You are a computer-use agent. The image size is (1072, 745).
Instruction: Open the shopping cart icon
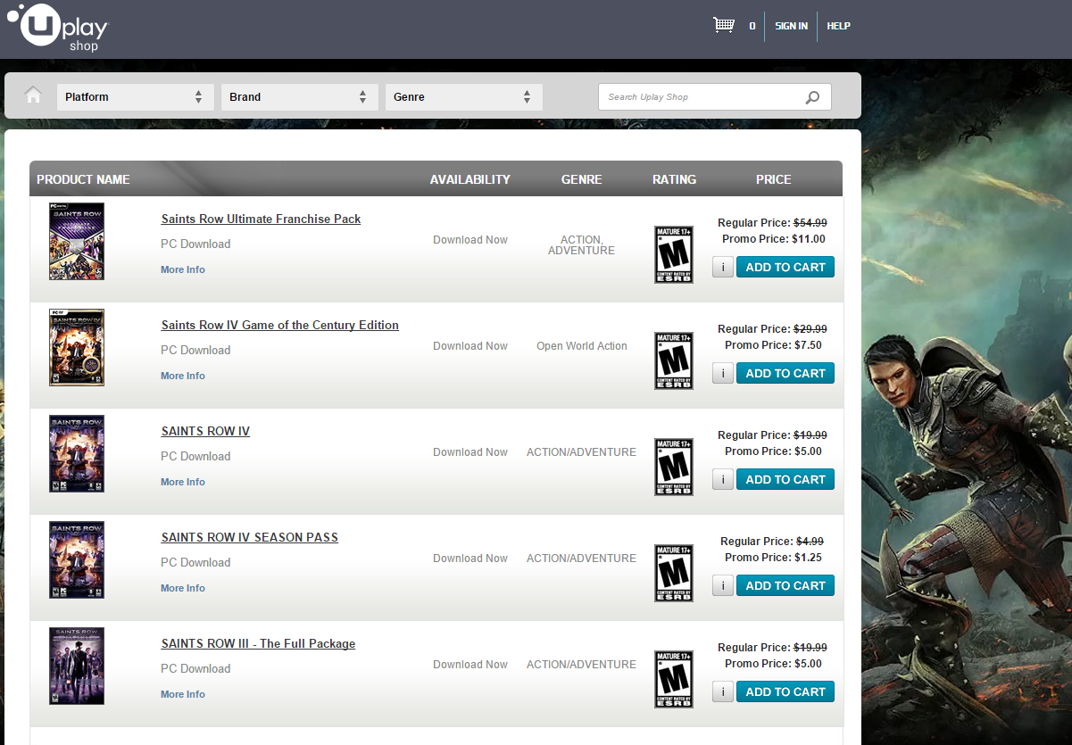[724, 25]
